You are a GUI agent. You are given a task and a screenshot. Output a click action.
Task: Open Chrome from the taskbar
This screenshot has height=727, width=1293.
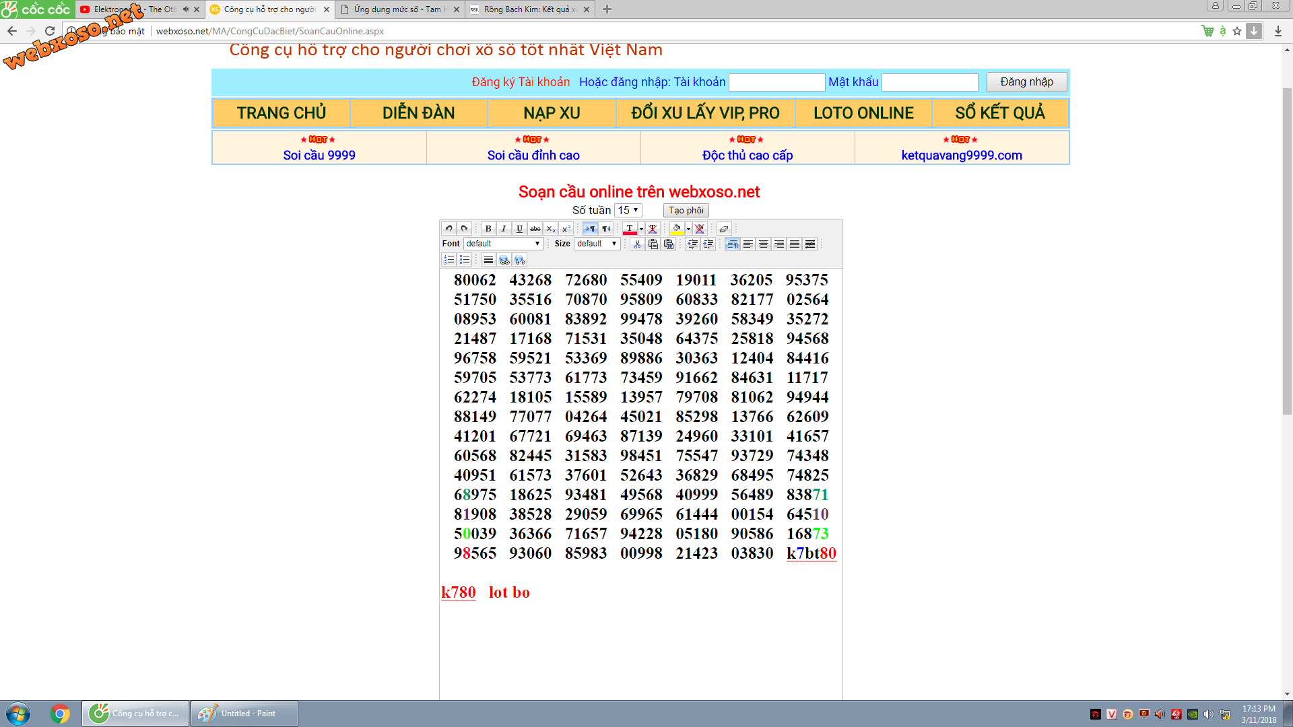click(60, 714)
